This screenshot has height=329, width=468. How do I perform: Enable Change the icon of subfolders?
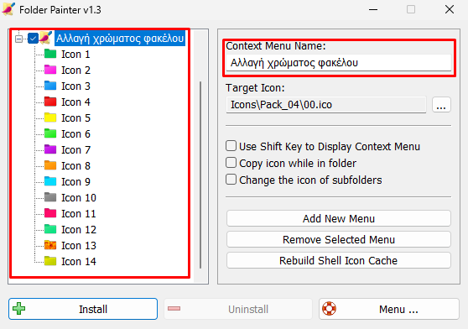(x=231, y=180)
